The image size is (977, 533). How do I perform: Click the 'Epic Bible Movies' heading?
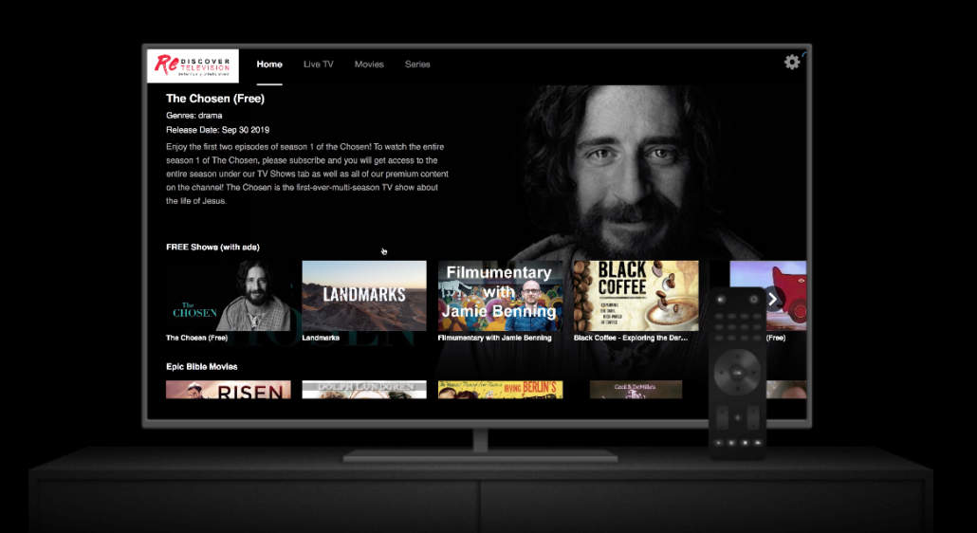[x=202, y=367]
